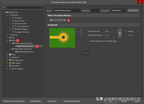144x104 pixels.
Task: Select the SolderMaskExpansion rule label
Action: (x=26, y=46)
